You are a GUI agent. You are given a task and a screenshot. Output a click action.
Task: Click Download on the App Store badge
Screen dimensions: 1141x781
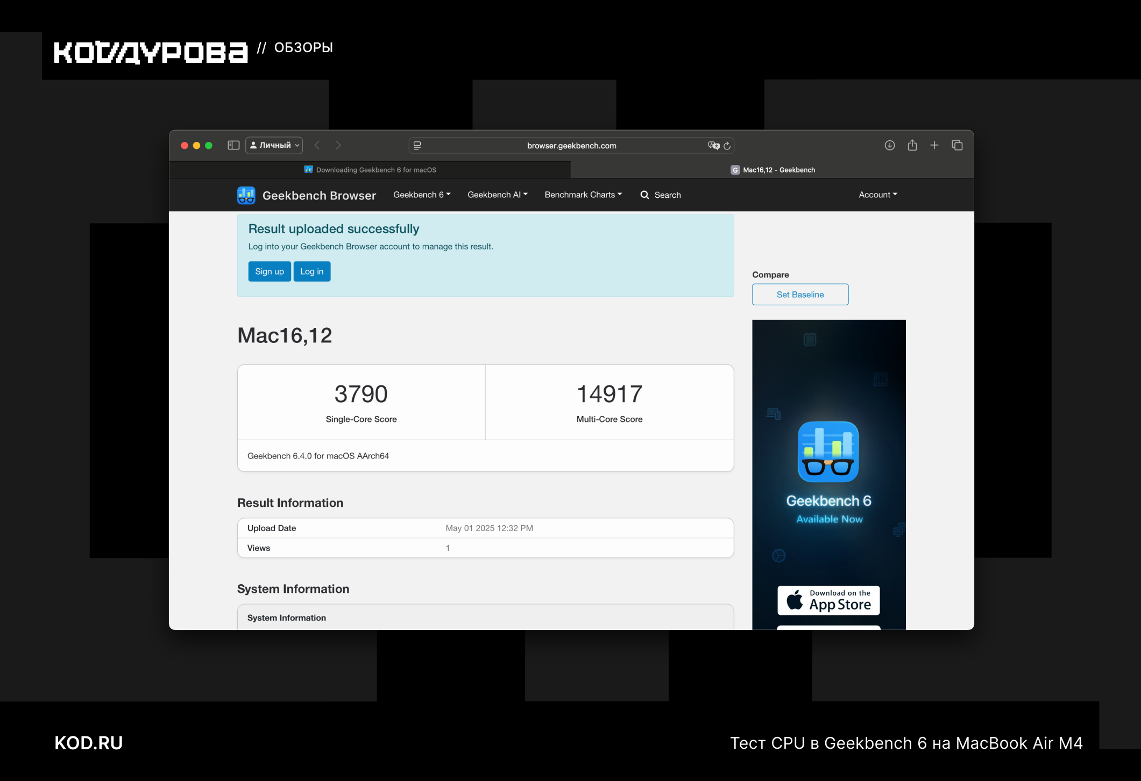click(828, 600)
